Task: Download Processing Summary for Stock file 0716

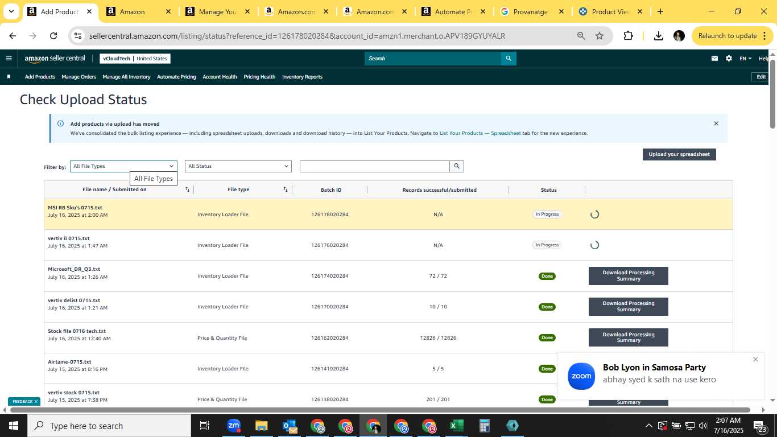Action: (x=629, y=337)
